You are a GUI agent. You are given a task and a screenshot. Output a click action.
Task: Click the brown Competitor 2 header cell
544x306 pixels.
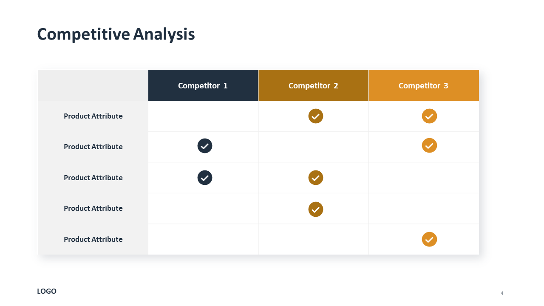click(x=314, y=85)
